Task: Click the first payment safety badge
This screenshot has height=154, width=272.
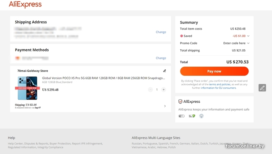Action: [x=182, y=116]
